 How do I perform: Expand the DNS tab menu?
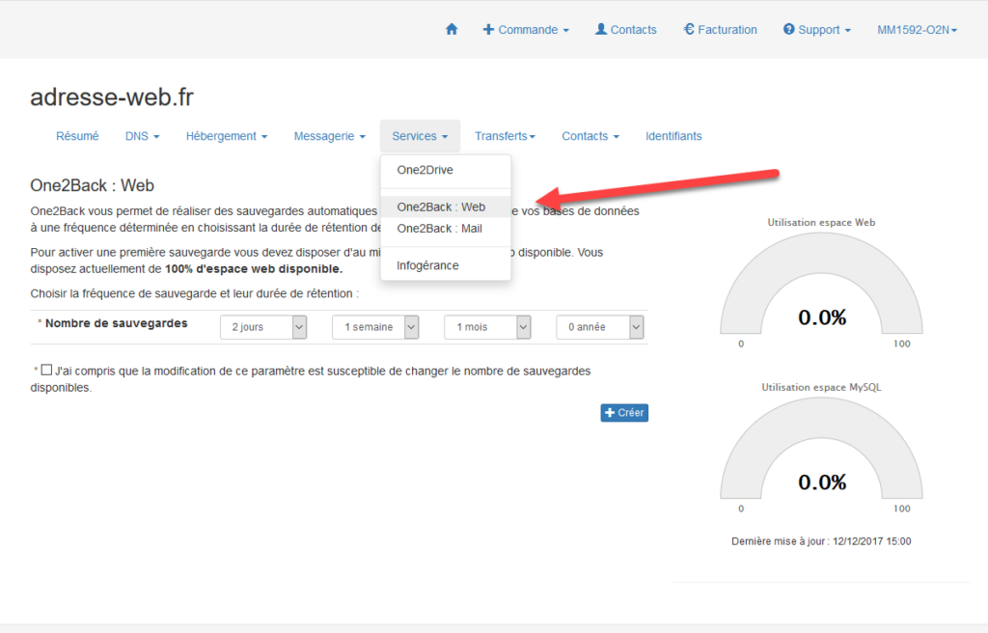point(143,136)
